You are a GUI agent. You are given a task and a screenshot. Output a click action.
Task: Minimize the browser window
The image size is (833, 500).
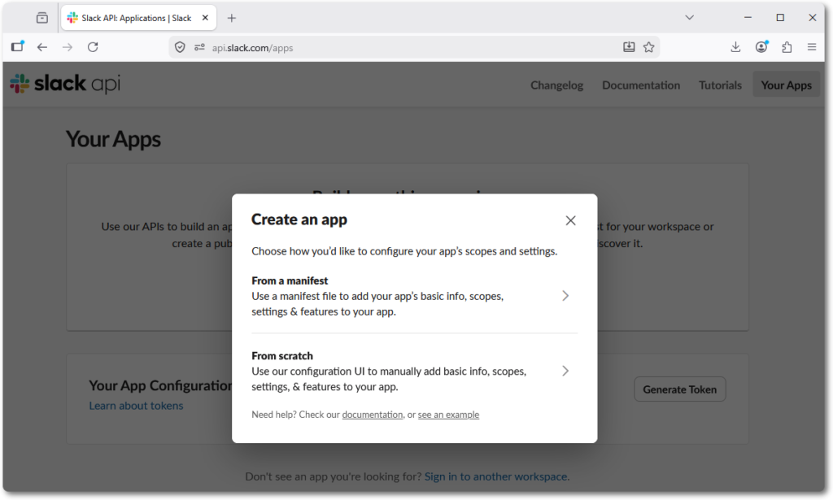pyautogui.click(x=748, y=18)
